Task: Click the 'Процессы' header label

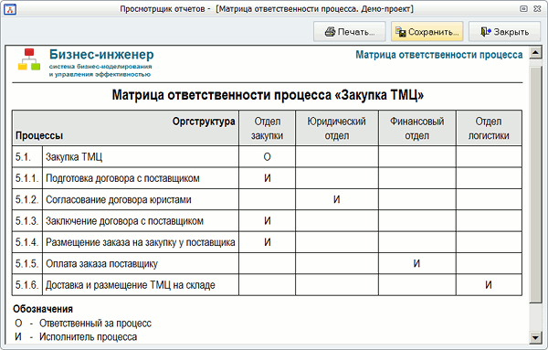Action: coord(39,135)
